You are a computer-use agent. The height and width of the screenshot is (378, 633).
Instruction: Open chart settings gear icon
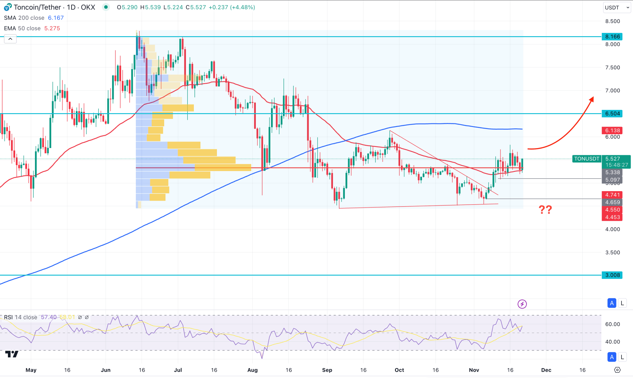(617, 370)
